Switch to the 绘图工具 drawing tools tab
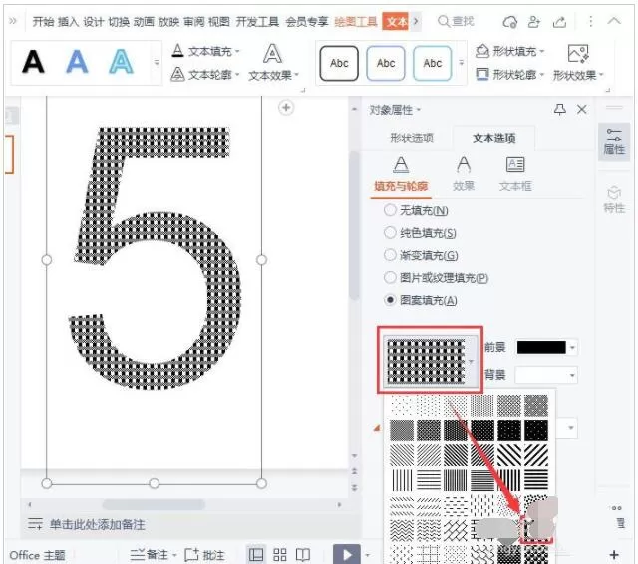Screen dimensions: 638x564 356,21
